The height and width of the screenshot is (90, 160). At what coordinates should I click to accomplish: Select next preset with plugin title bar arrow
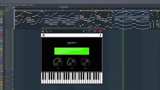[98, 28]
